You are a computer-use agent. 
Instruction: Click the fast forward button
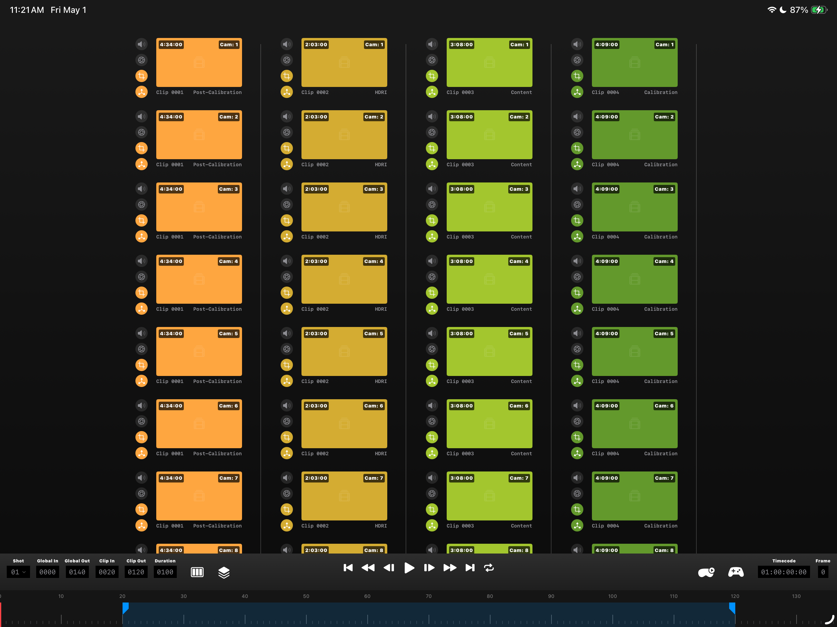(450, 568)
